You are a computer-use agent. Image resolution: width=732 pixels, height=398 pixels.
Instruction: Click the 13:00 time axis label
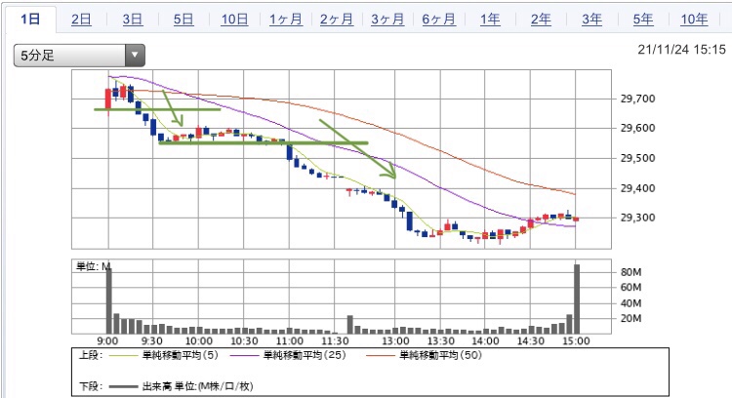pyautogui.click(x=395, y=341)
